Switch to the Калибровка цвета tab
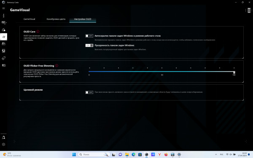 (x=56, y=19)
